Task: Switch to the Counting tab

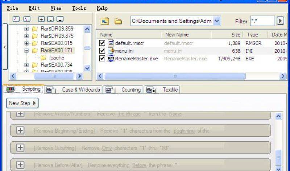Action: [123, 90]
